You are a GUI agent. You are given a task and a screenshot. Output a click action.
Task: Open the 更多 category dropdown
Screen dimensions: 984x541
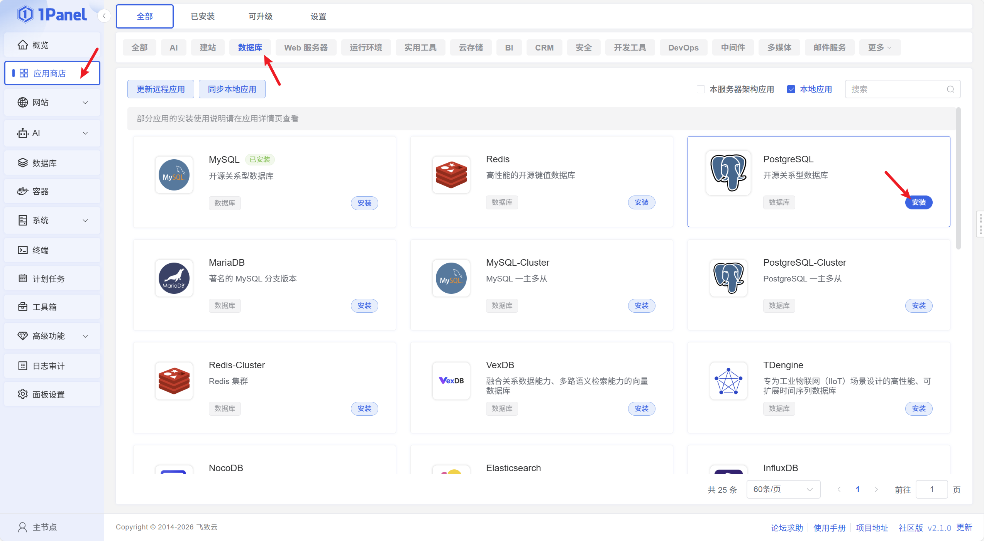click(879, 47)
